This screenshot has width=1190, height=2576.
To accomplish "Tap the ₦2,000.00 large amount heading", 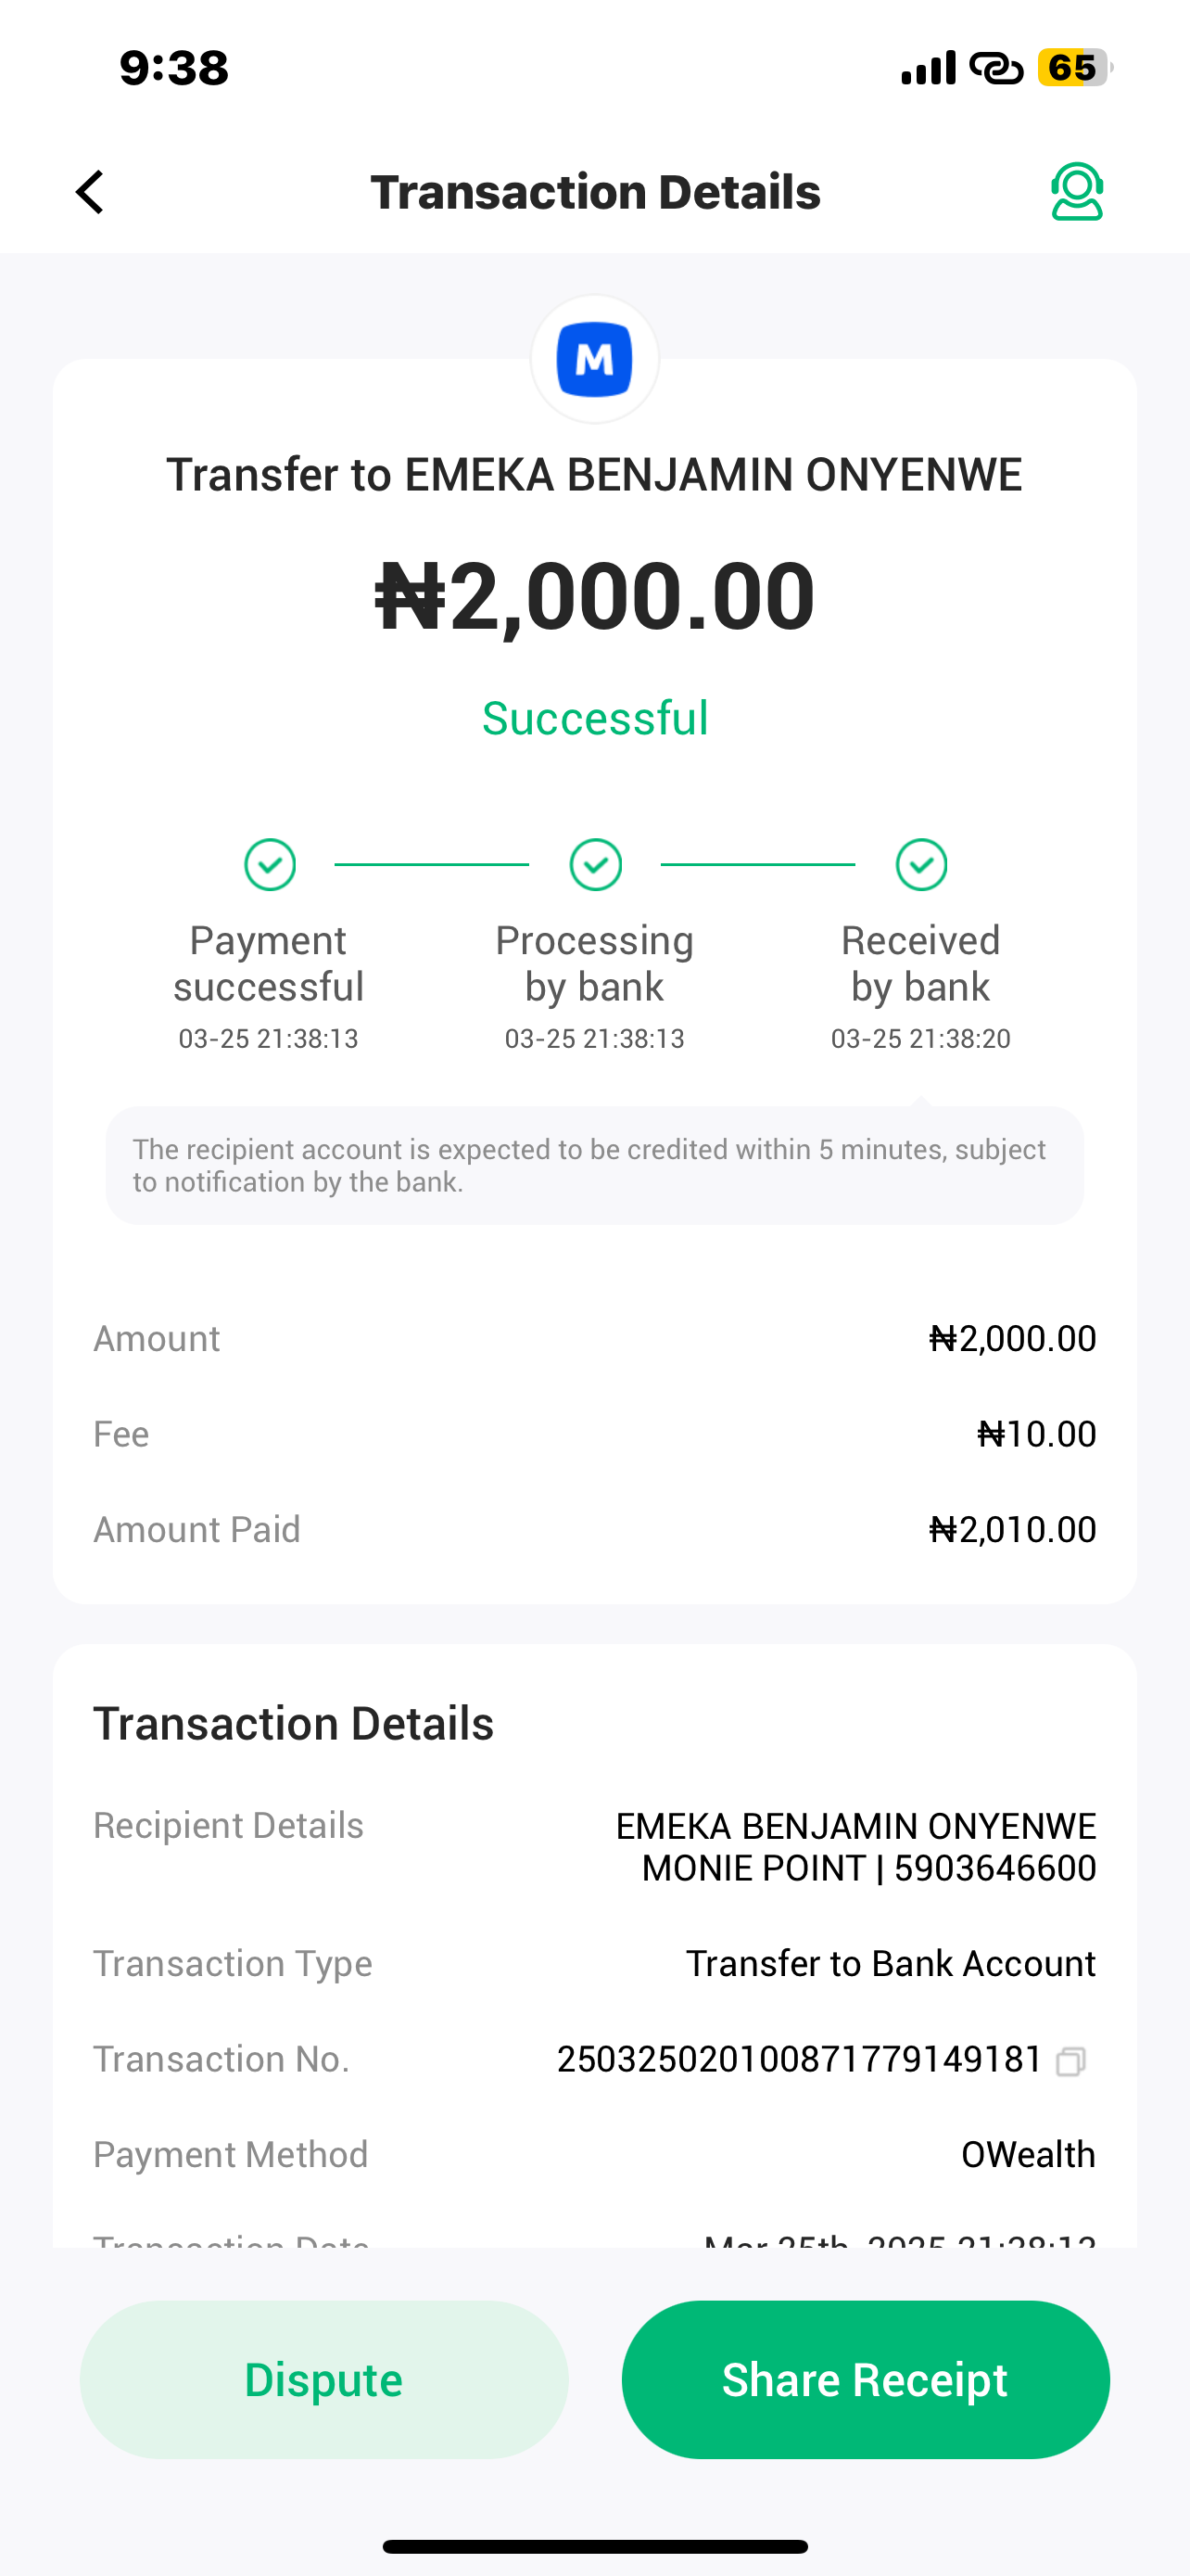I will (x=594, y=596).
